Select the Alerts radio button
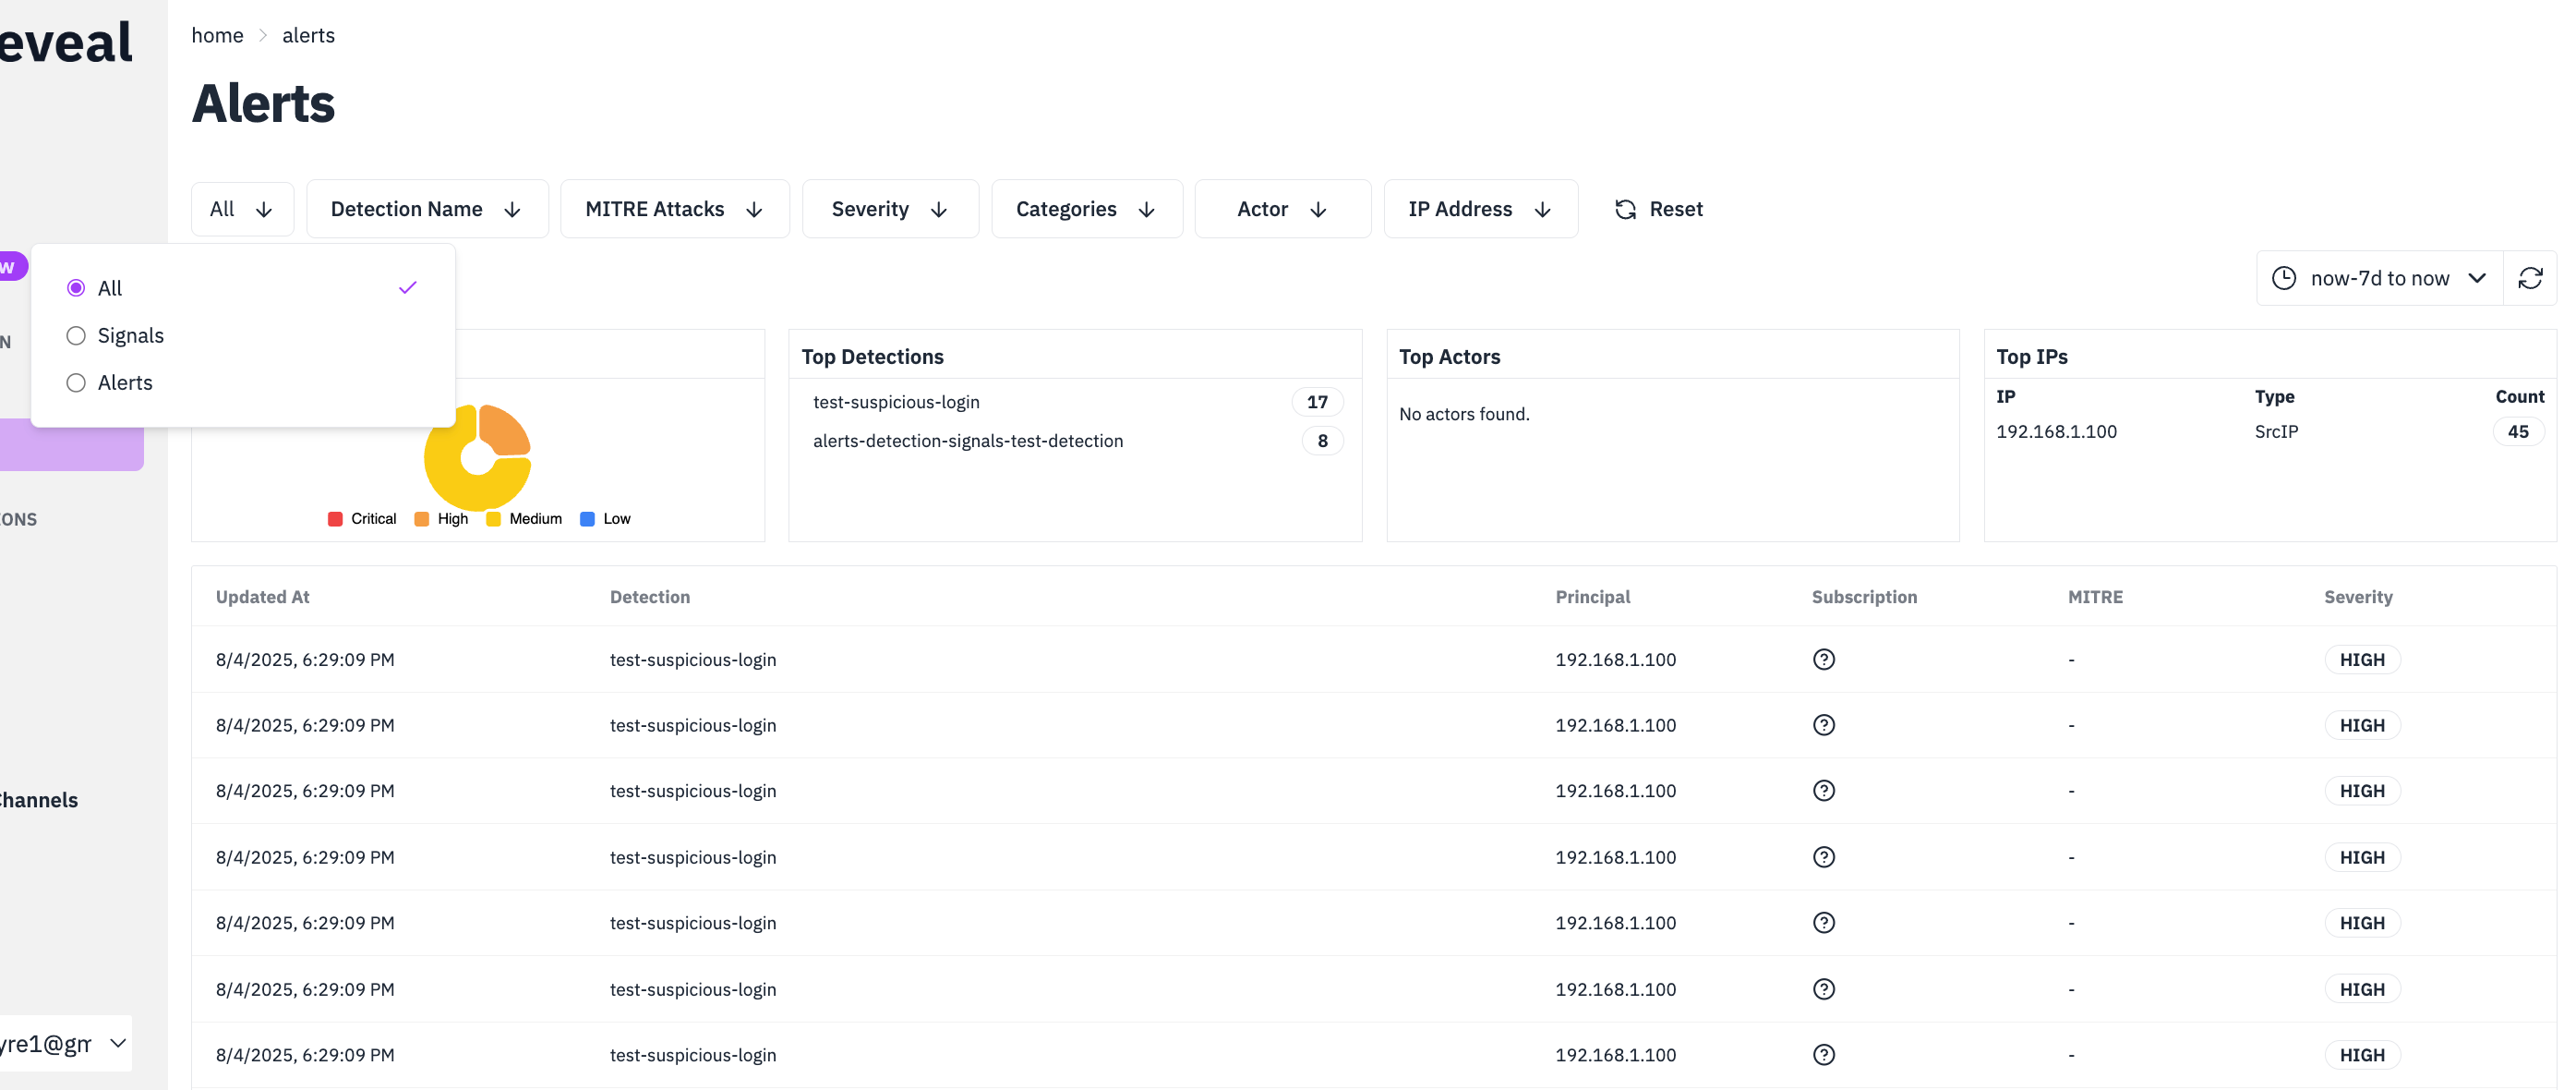 click(76, 382)
